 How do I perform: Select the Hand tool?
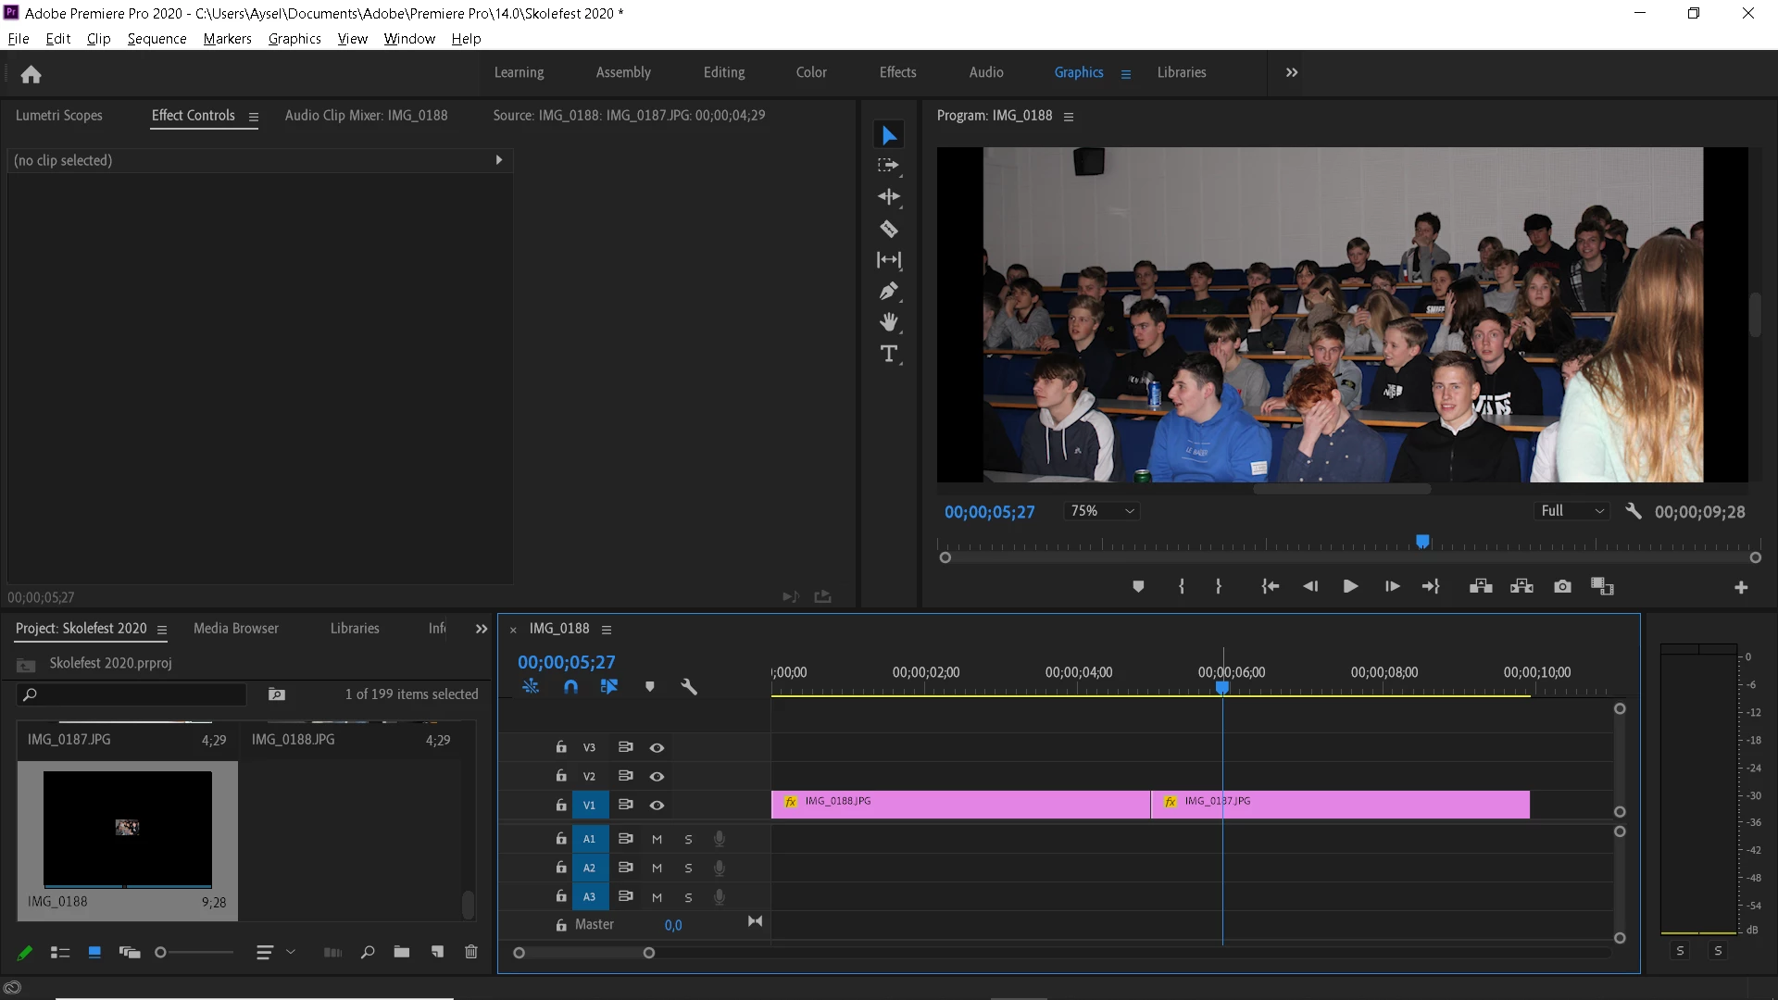pos(888,322)
